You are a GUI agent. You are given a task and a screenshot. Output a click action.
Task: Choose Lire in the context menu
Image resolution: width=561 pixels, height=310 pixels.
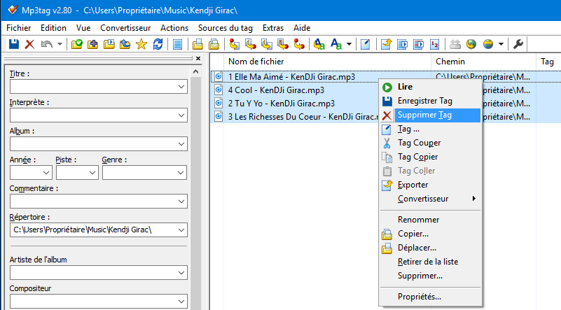pos(431,87)
